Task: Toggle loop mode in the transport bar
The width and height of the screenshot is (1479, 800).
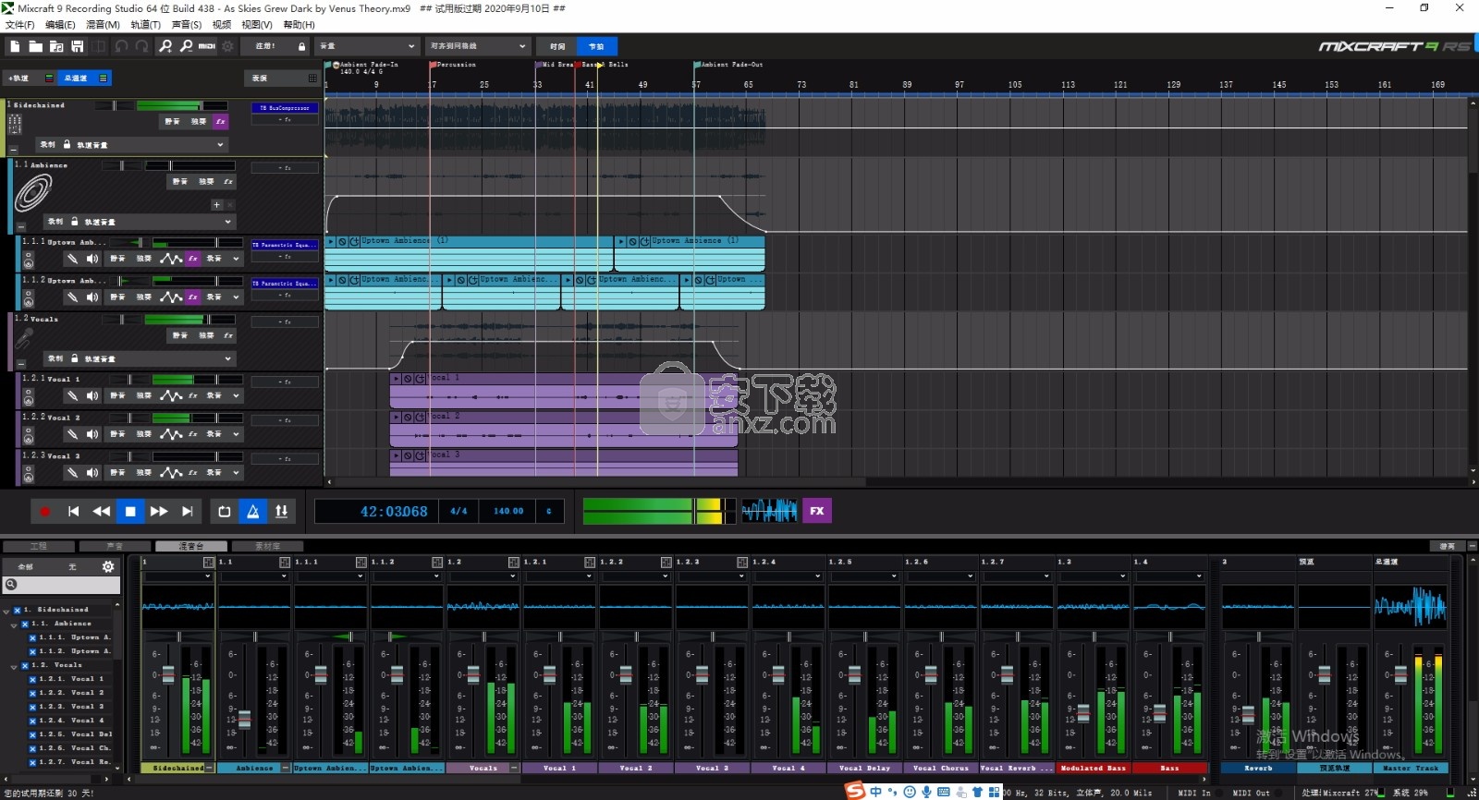Action: 225,511
